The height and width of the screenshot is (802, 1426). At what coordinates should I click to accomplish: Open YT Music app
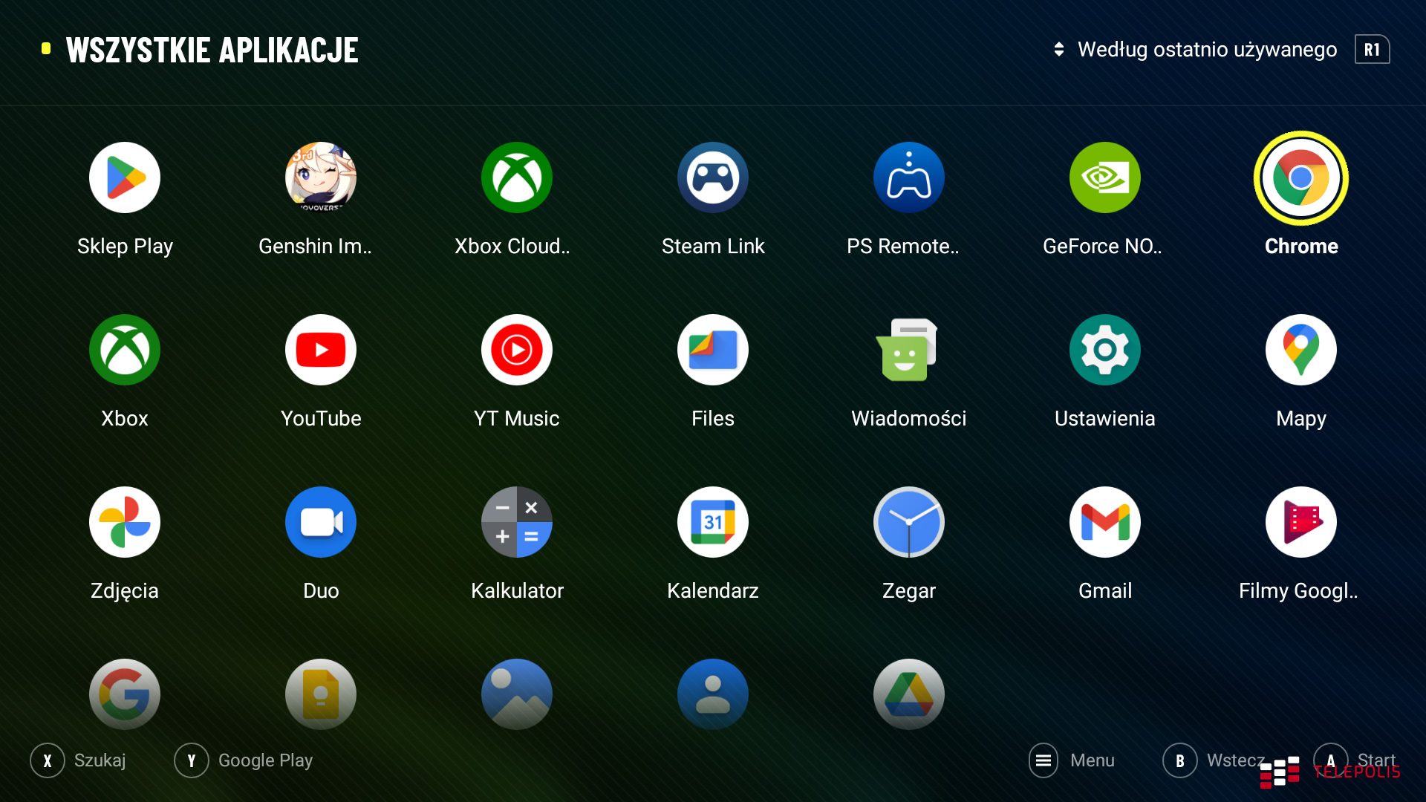tap(517, 351)
